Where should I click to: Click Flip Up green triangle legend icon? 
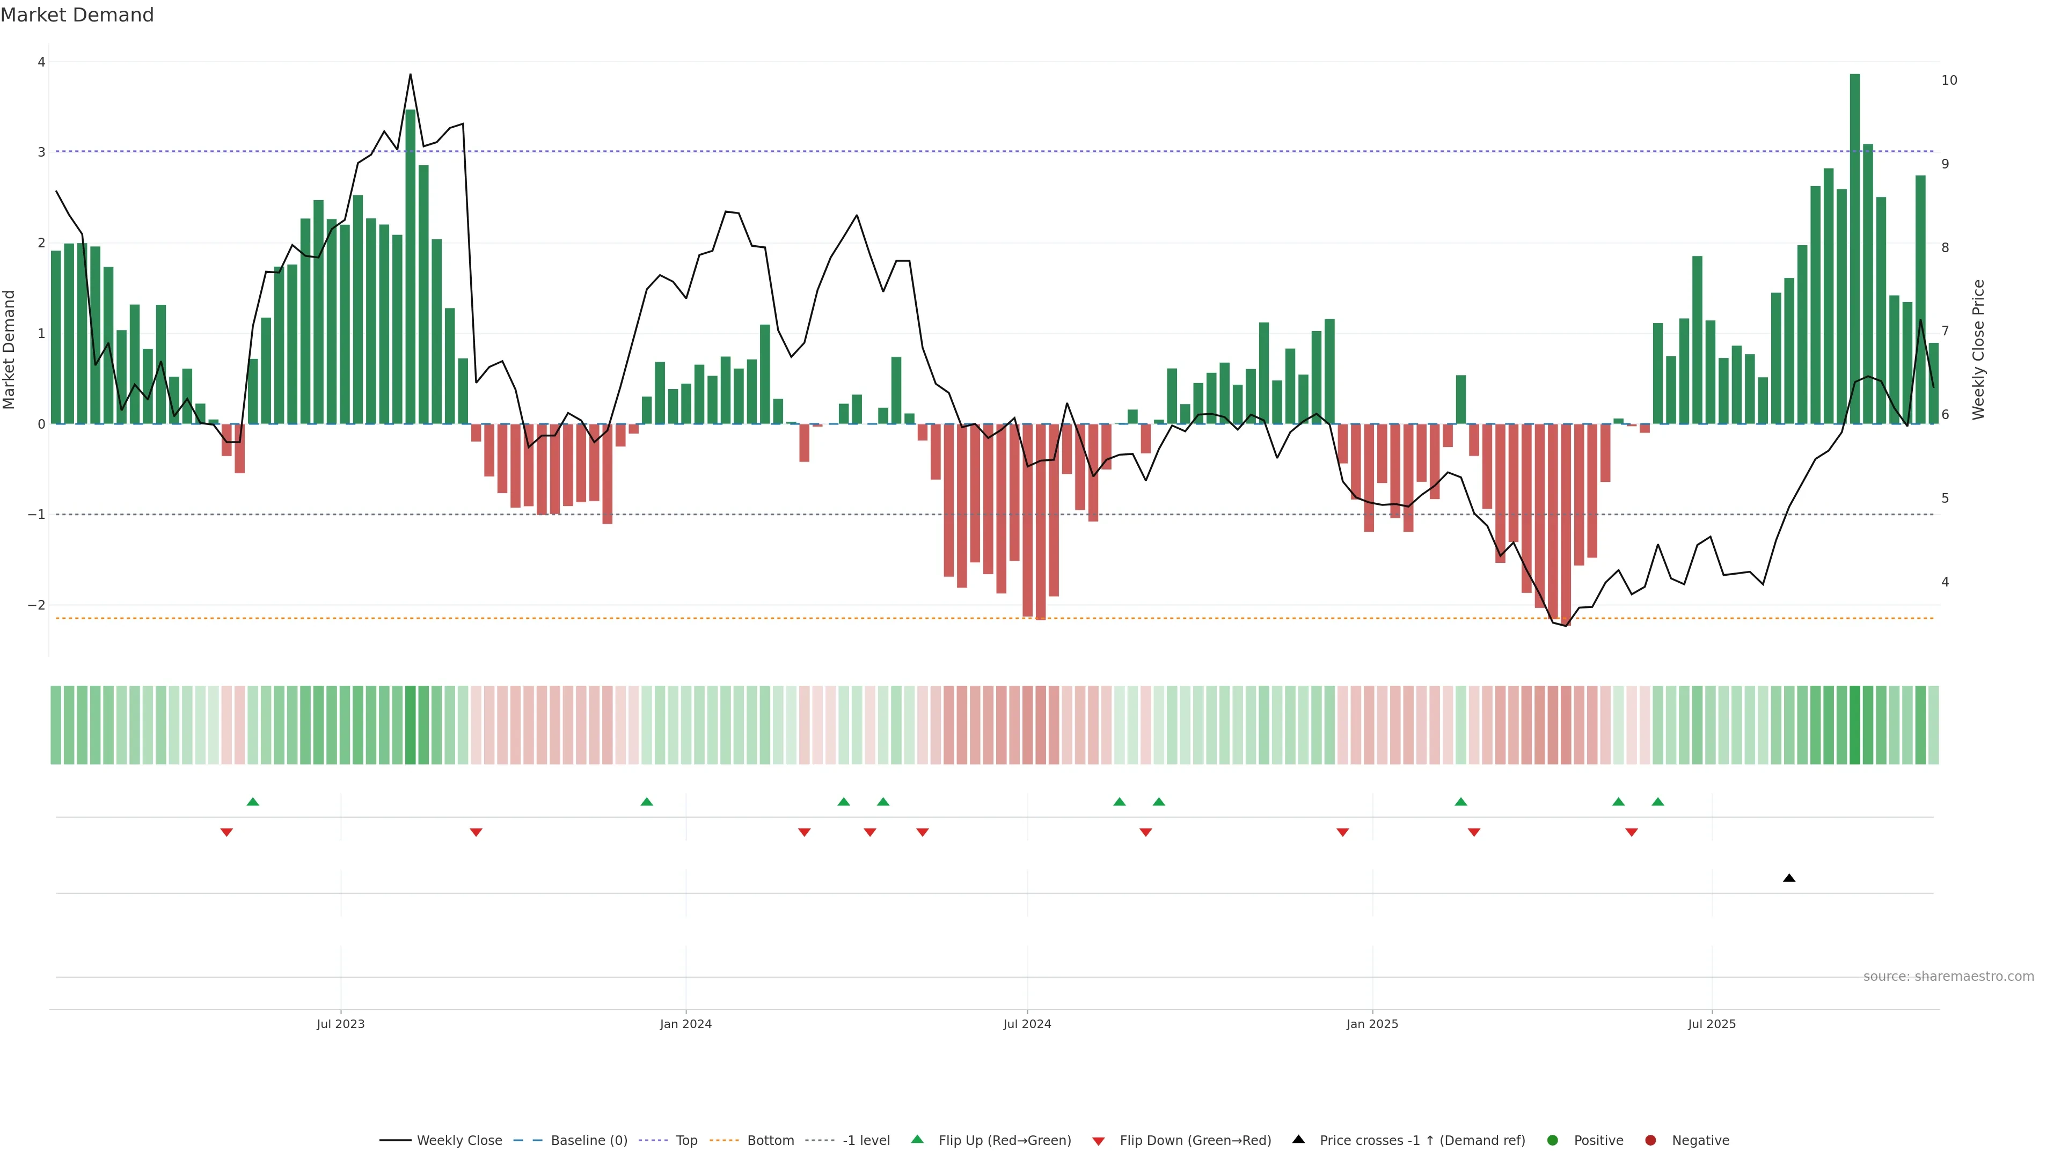918,1140
